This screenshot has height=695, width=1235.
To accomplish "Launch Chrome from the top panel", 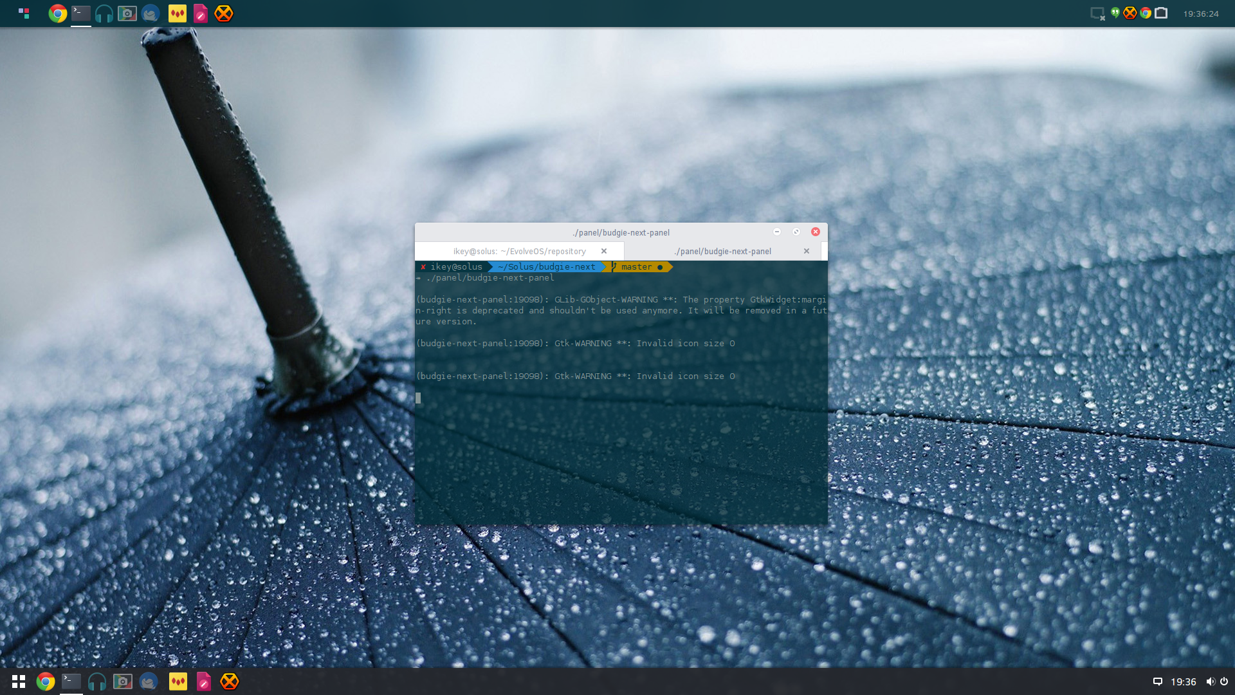I will pos(58,14).
